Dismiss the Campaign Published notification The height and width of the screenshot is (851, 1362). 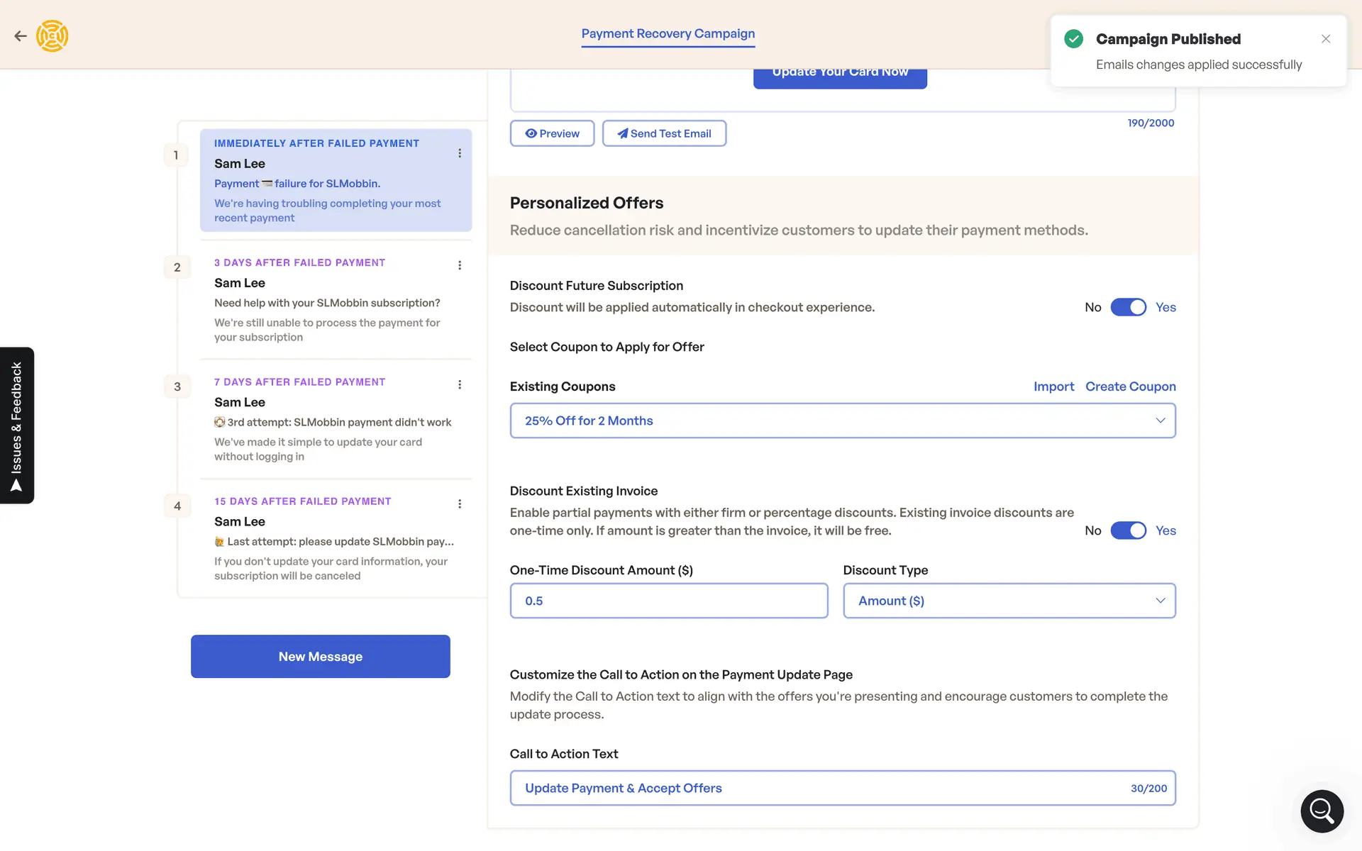(1326, 39)
